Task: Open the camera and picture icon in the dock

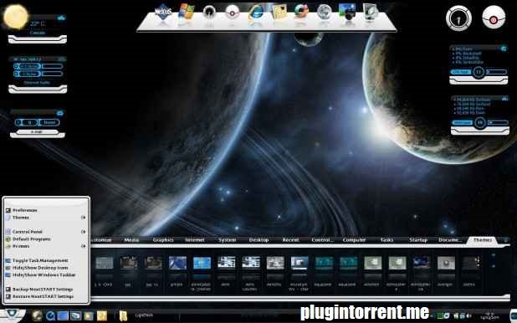Action: click(347, 13)
